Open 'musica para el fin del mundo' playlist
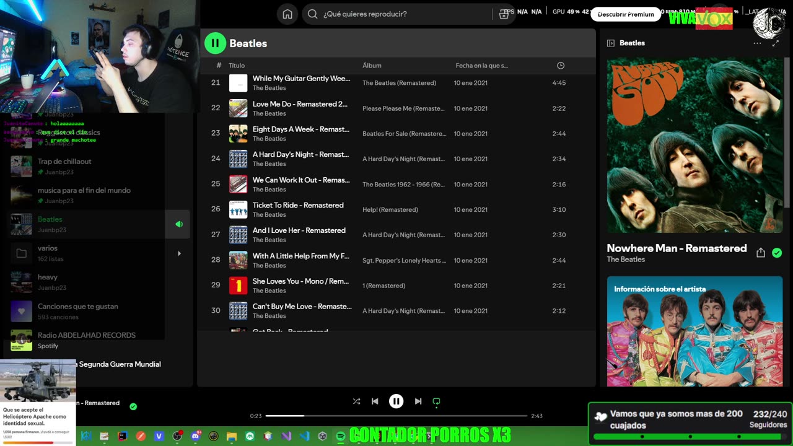 84,191
